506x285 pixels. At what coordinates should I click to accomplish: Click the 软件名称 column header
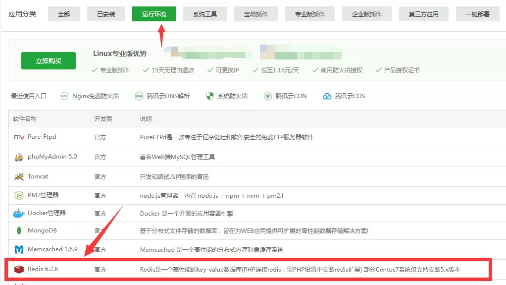point(25,118)
